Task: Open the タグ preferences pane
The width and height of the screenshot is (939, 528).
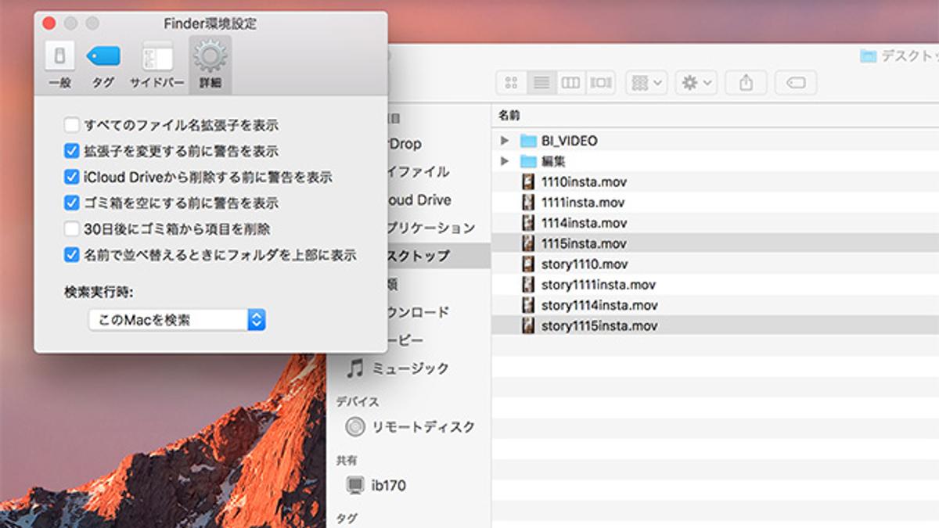Action: coord(103,64)
